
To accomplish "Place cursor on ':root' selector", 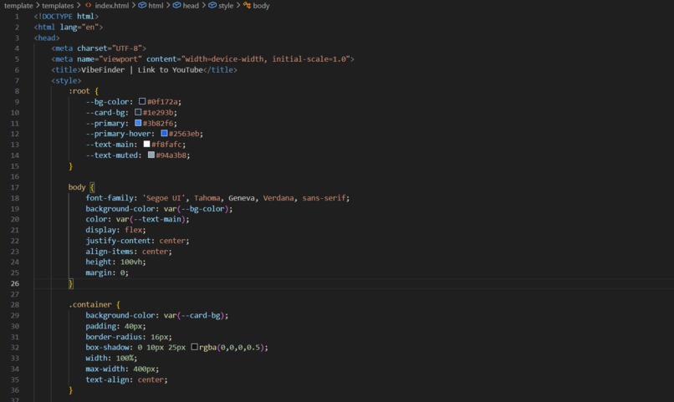I will point(79,91).
